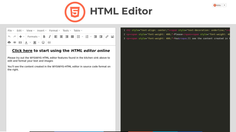
Task: Apply numbered list formatting
Action: (x=87, y=37)
